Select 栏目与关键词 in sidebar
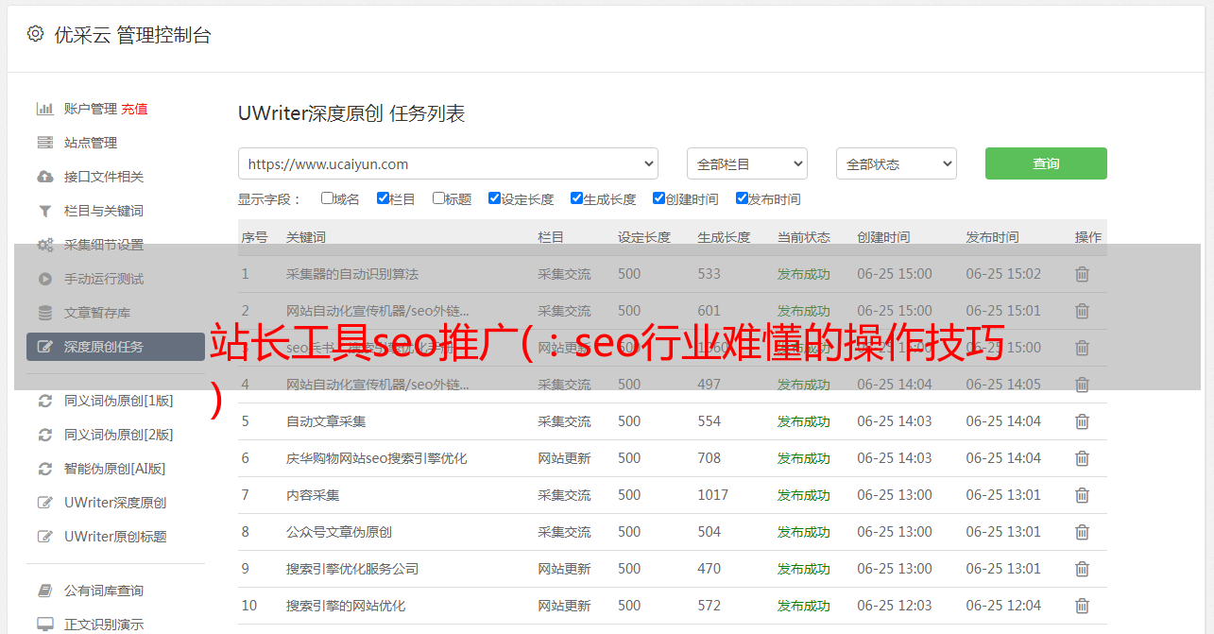The image size is (1214, 634). 104,211
